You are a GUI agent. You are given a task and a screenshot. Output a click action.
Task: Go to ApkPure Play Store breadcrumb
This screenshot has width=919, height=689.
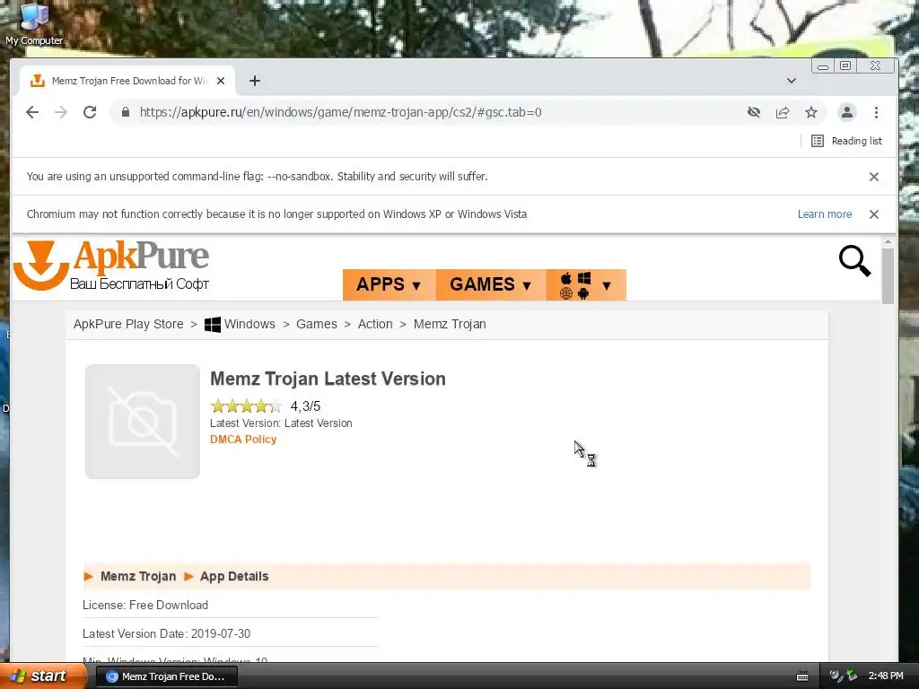tap(128, 324)
